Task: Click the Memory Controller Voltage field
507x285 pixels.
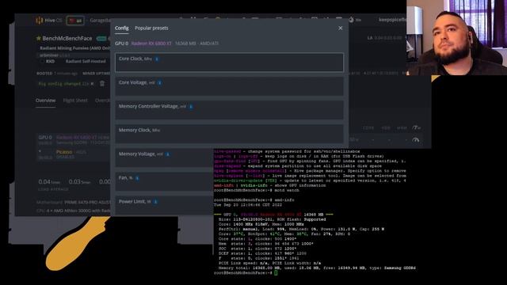Action: coord(229,110)
